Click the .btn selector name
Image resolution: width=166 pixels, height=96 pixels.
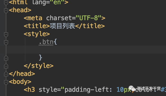[46, 42]
